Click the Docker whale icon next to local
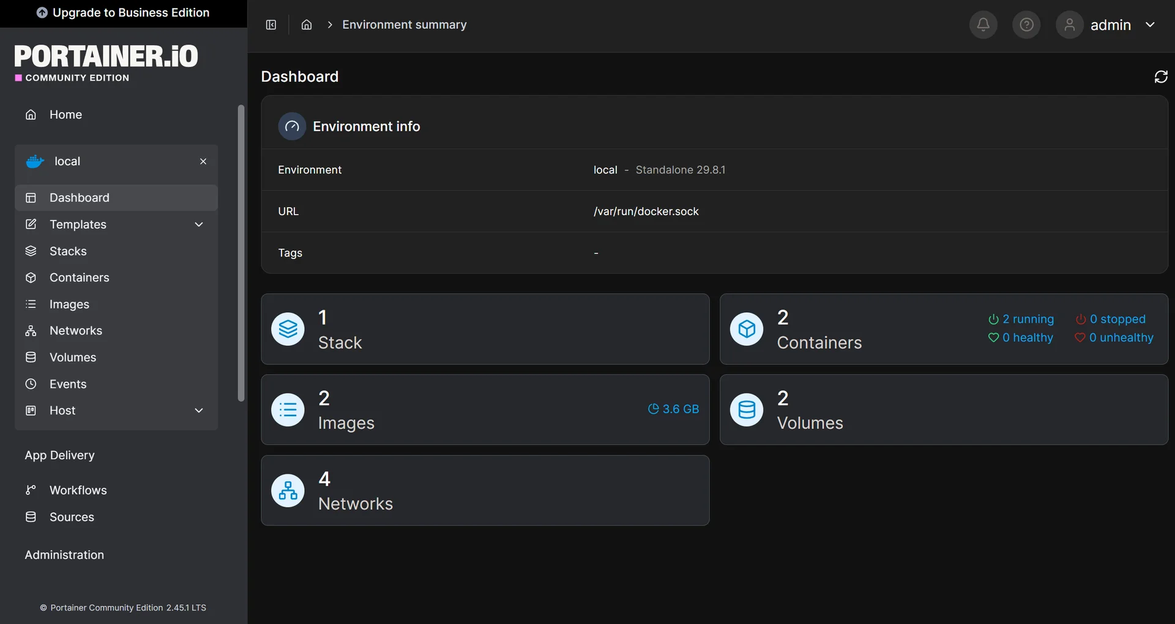This screenshot has height=624, width=1175. coord(35,161)
